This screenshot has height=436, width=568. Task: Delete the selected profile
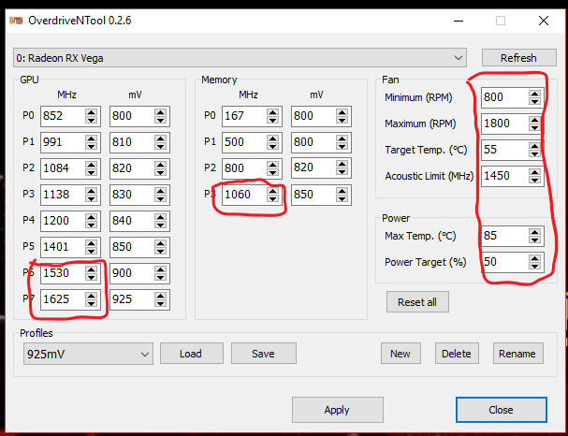click(x=457, y=354)
